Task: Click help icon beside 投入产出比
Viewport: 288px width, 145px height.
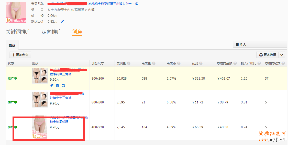Action: (x=259, y=63)
